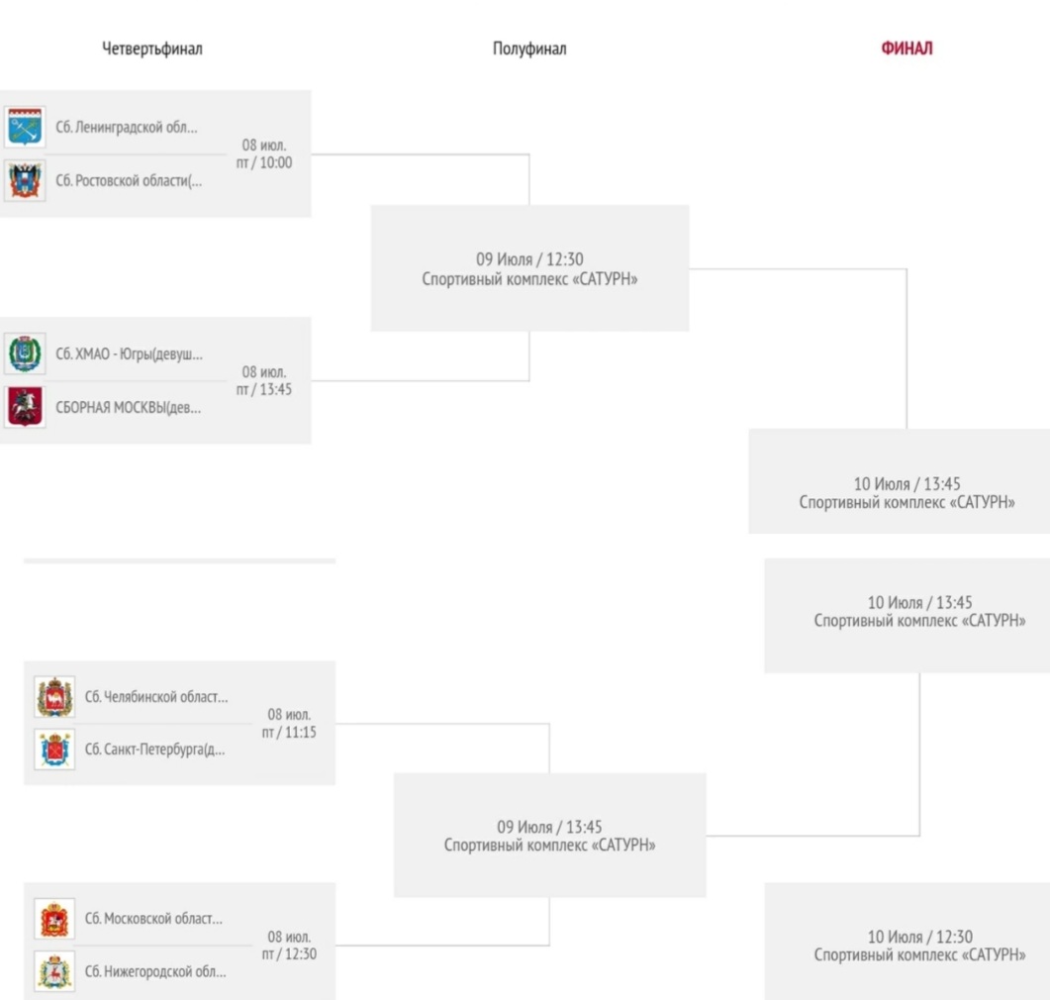Click the Nizhny Novgorod Oblast crest icon

54,971
